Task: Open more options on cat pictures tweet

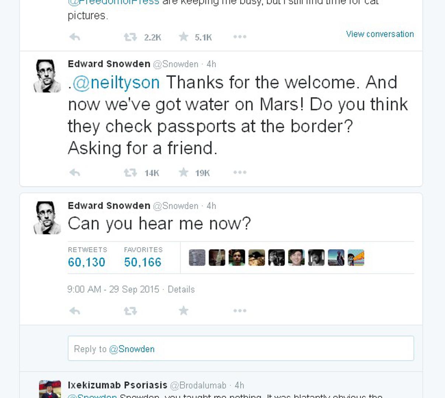Action: (240, 37)
